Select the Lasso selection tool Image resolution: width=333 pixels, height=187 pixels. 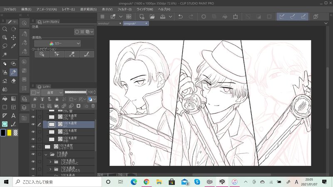tap(5, 46)
